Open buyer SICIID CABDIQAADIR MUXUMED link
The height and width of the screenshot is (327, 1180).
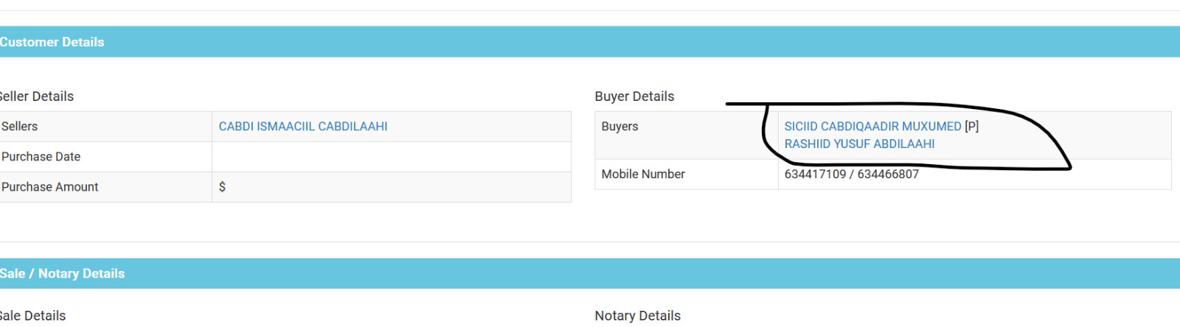872,127
